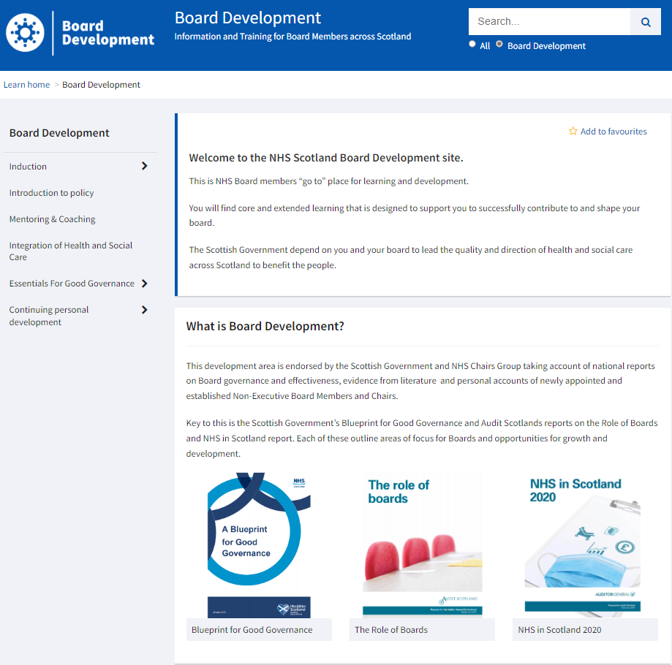This screenshot has width=672, height=665.
Task: Open The role of boards cover thumbnail
Action: (422, 545)
